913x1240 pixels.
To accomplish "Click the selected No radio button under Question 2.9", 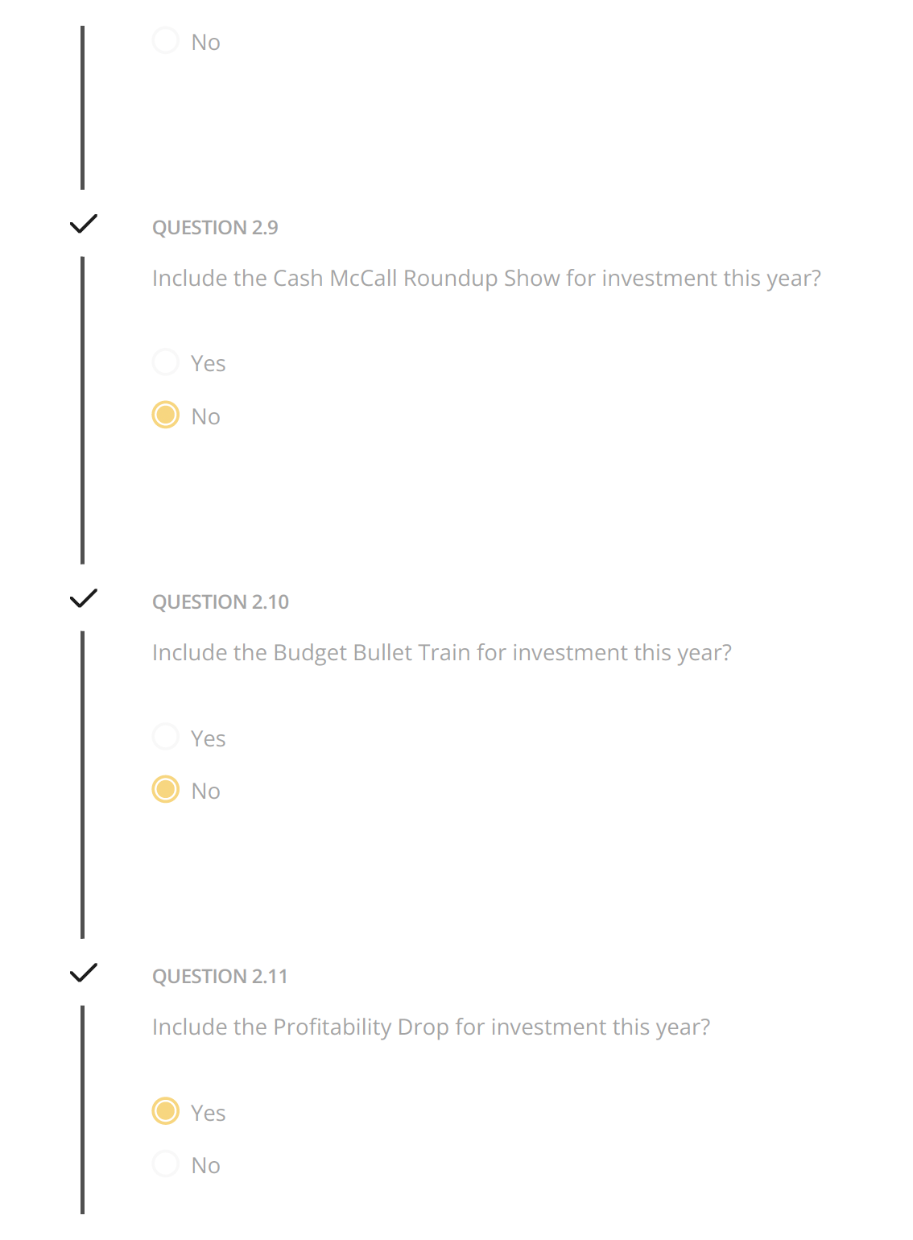I will tap(166, 415).
